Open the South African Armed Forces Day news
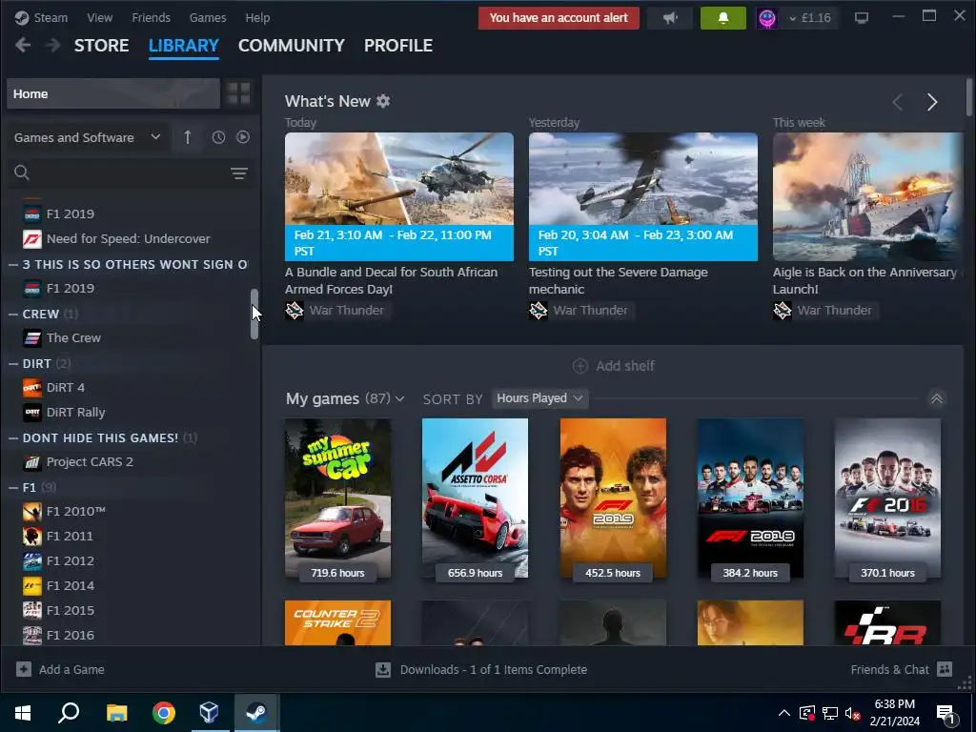 [x=399, y=196]
